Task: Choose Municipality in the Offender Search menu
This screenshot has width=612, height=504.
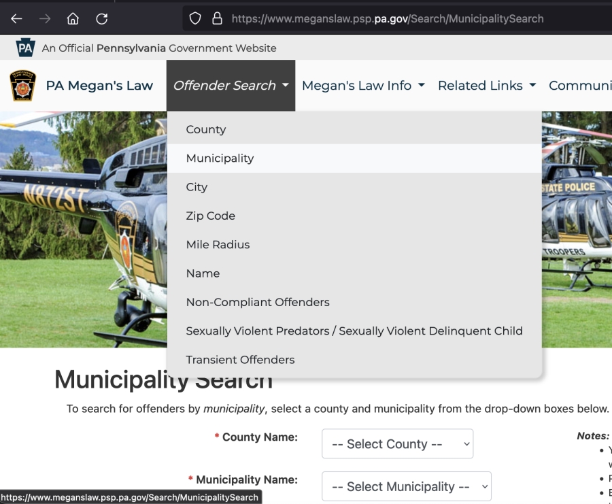Action: pyautogui.click(x=354, y=158)
